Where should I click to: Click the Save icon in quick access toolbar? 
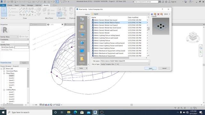coord(12,2)
